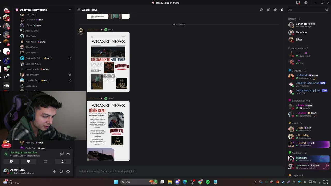Image resolution: width=331 pixels, height=186 pixels.
Task: Open Daddy Web App | 1.0.1 bot
Action: tap(308, 92)
